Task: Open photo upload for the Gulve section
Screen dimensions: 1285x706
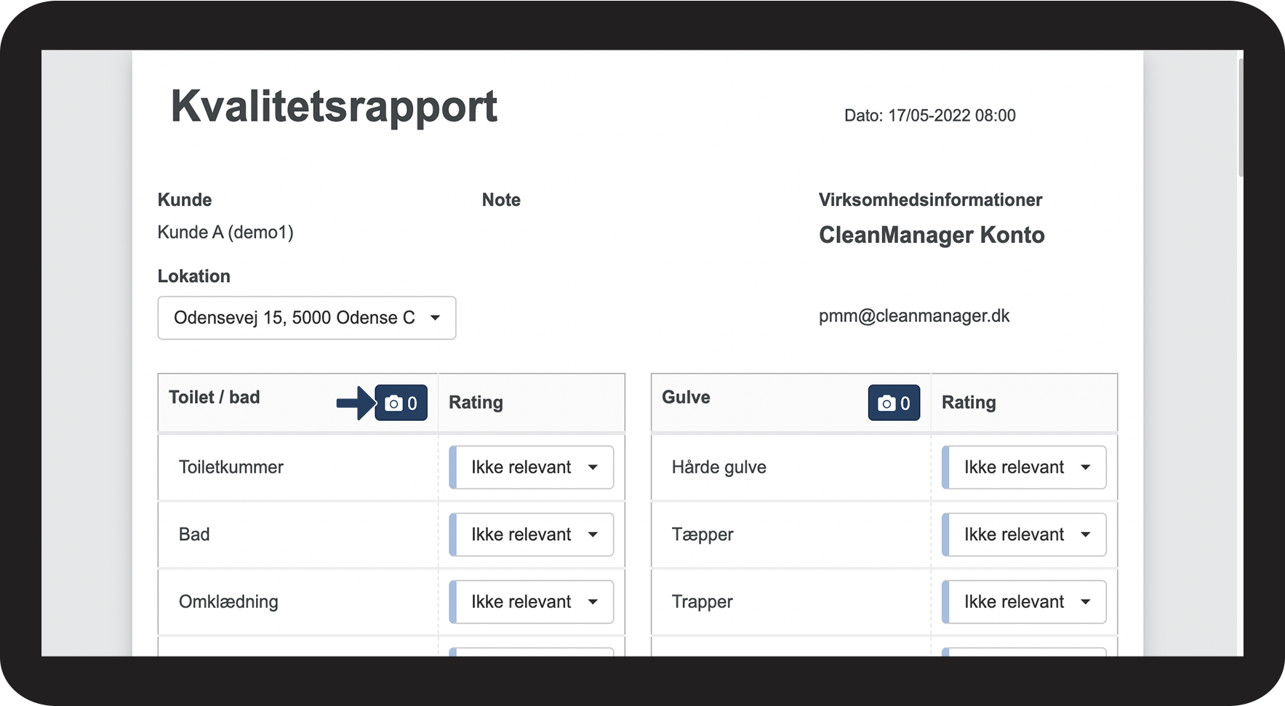Action: 894,403
